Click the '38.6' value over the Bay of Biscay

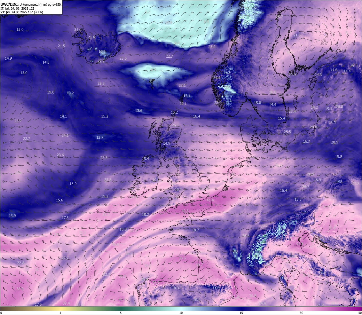coord(182,258)
